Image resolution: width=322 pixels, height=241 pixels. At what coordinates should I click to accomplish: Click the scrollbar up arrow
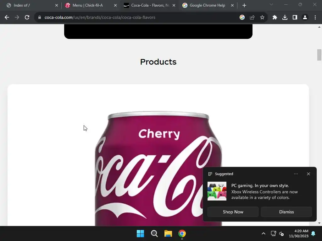[319, 27]
